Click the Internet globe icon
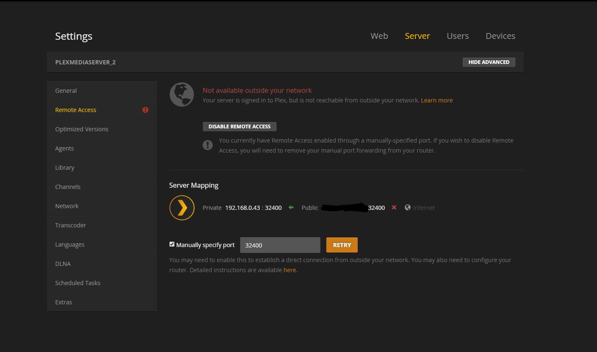This screenshot has width=597, height=352. point(407,207)
